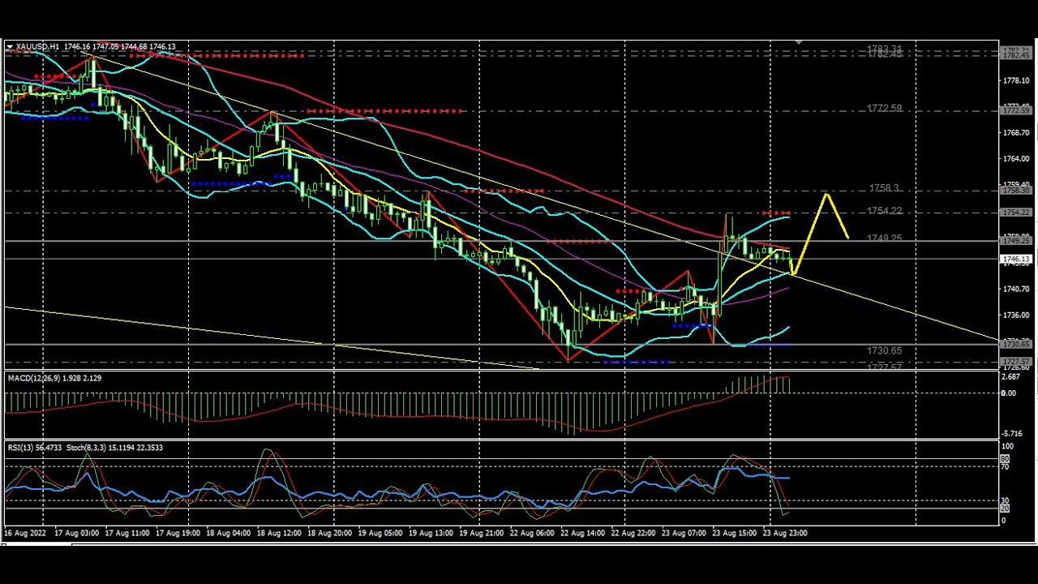Select the 16 Aug 2022 date on time axis
The width and height of the screenshot is (1038, 584).
24,533
